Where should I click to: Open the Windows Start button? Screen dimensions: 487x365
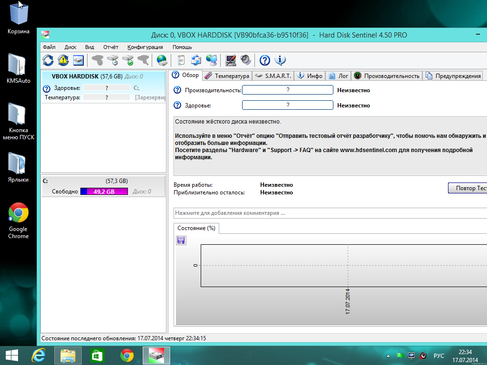point(12,355)
